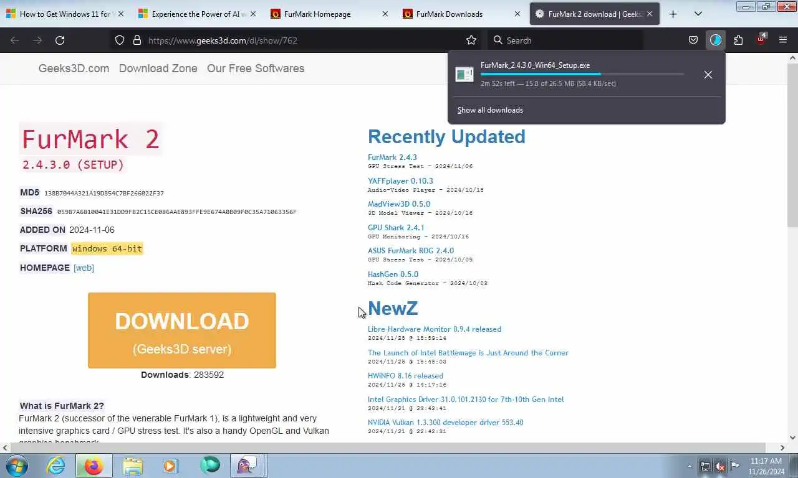The height and width of the screenshot is (478, 798).
Task: Click the vertical scrollbar down arrow
Action: pyautogui.click(x=792, y=438)
